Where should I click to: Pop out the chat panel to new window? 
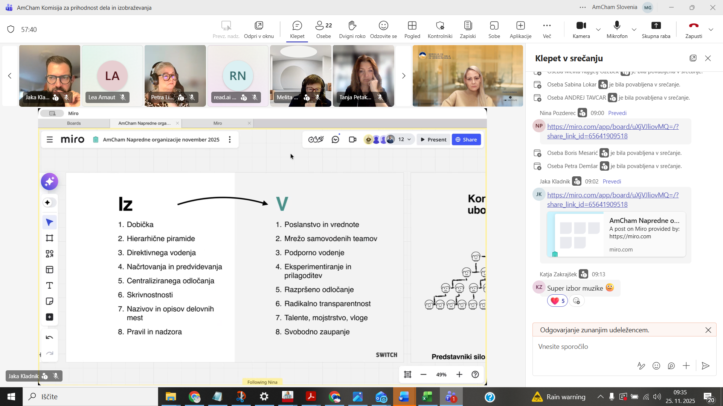tap(693, 58)
